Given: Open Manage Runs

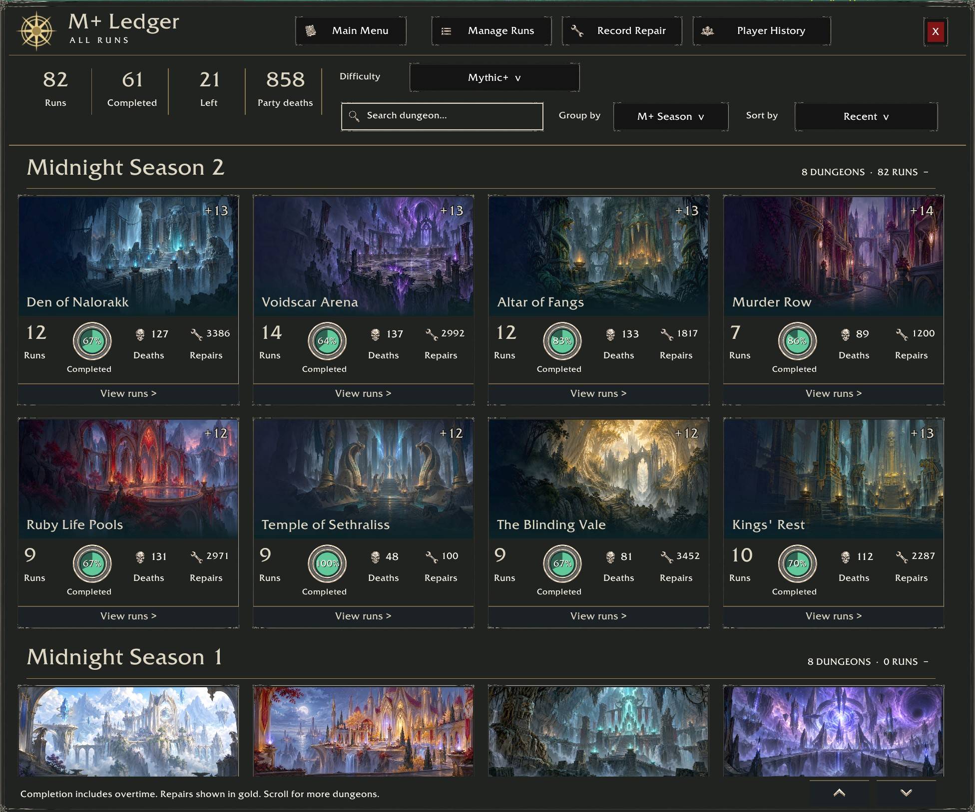Looking at the screenshot, I should click(x=491, y=31).
